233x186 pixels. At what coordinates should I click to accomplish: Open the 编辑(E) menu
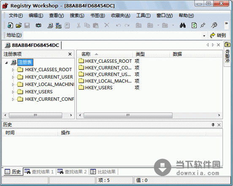pyautogui.click(x=36, y=16)
